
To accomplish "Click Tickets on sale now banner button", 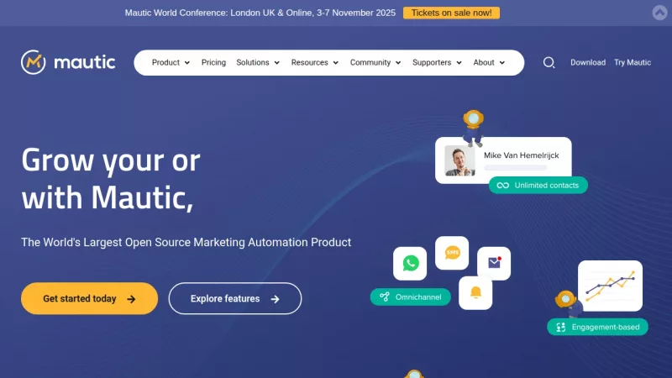I will pos(451,13).
